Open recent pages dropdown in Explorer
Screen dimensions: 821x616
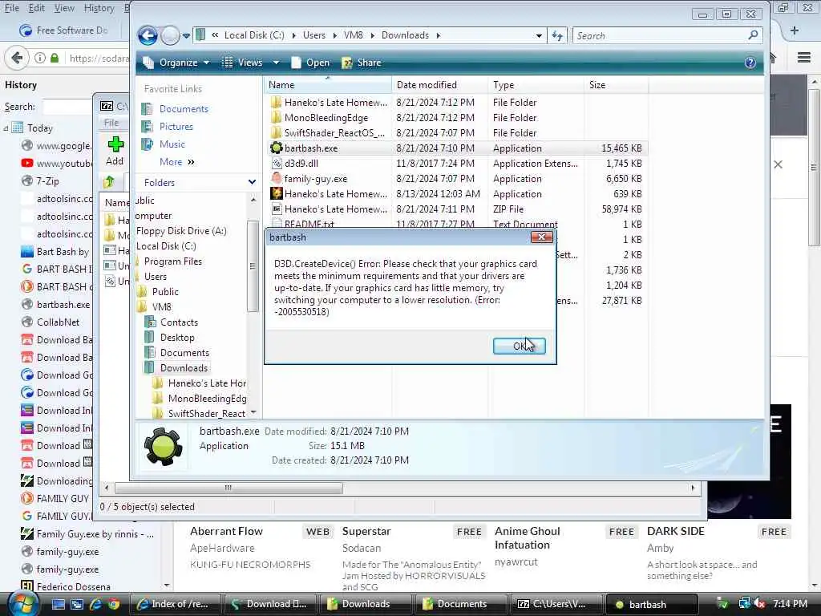[x=186, y=36]
